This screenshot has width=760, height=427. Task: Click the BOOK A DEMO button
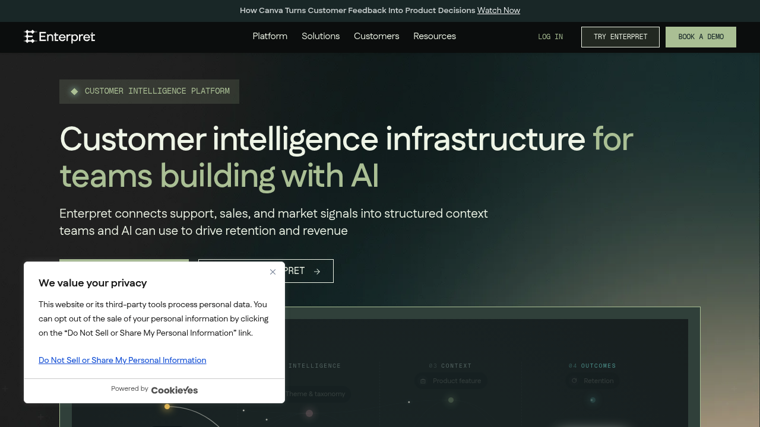tap(701, 37)
